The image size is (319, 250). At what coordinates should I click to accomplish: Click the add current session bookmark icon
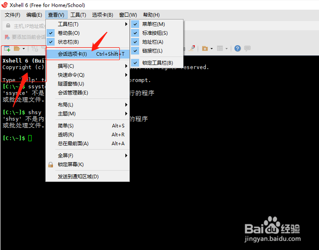(x=7, y=37)
